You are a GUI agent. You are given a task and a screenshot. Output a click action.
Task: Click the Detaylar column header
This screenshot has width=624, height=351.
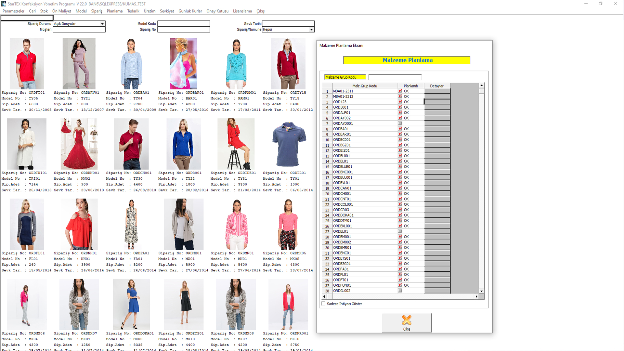[x=436, y=86]
